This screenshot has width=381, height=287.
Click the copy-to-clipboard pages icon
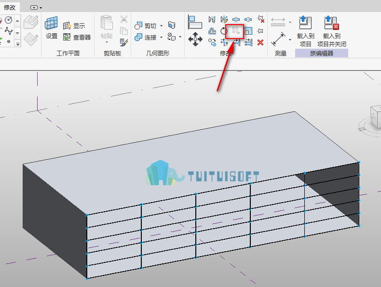point(124,31)
